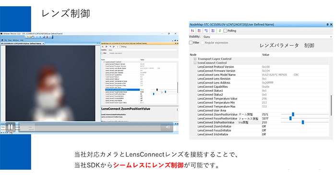The width and height of the screenshot is (336, 175).
Task: Click the LensConnect ZoomPositionValue description heading
Action: click(x=126, y=109)
